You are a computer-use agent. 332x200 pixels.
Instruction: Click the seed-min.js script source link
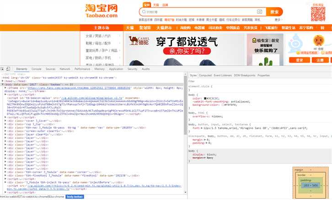point(94,187)
